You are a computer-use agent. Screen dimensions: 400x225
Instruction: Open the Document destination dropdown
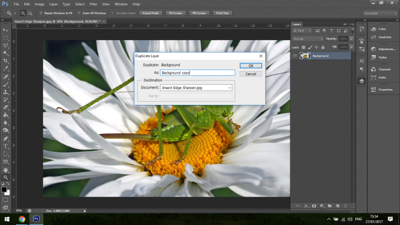pos(196,87)
